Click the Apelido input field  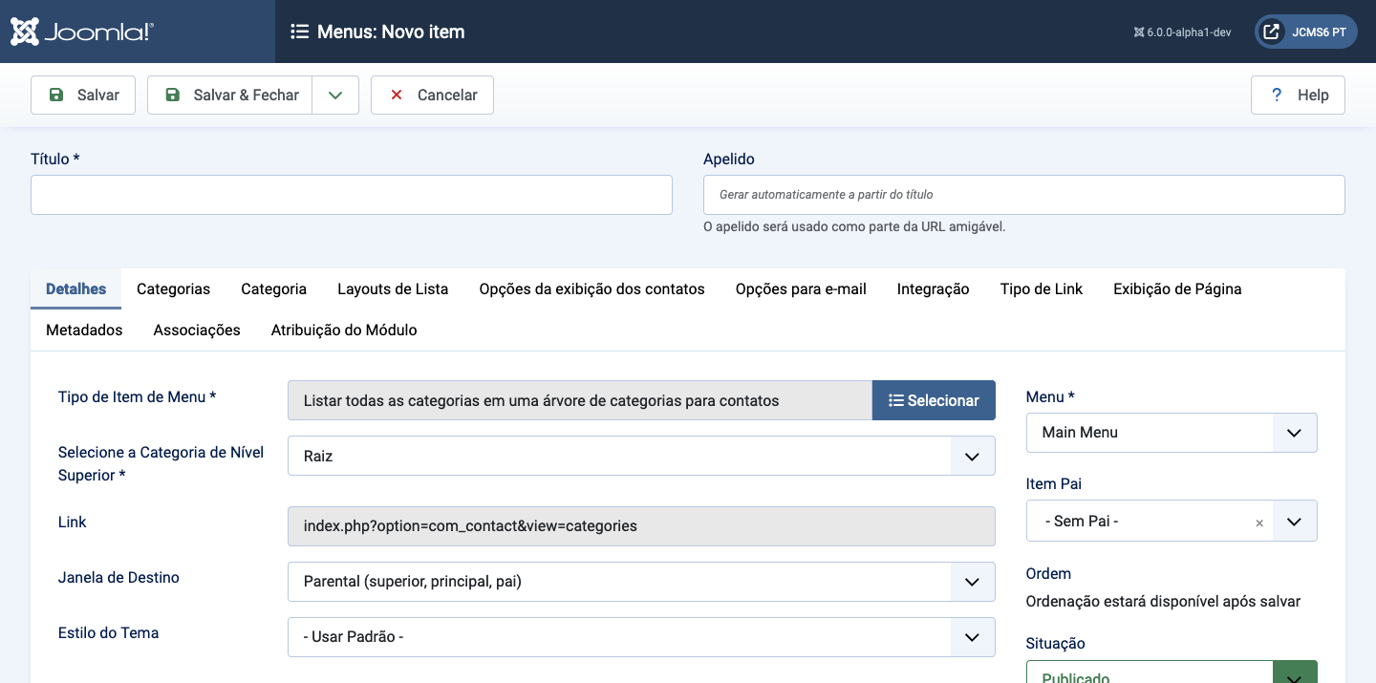pos(1024,195)
